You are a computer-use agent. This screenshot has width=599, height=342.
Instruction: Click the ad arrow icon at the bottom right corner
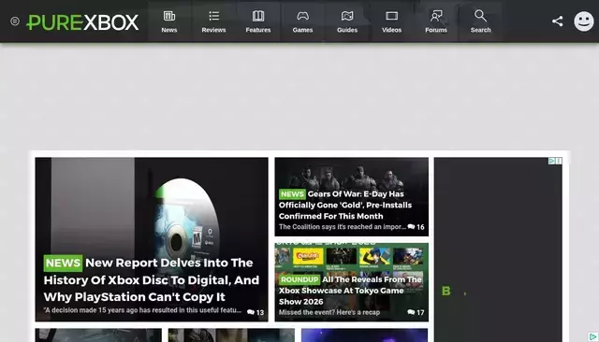(x=592, y=336)
